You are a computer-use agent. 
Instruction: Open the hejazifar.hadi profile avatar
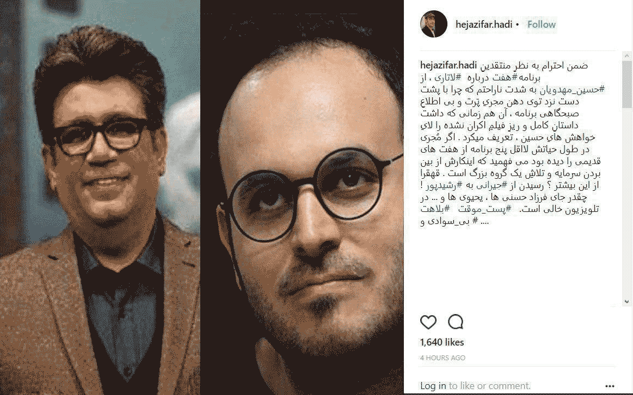tap(434, 24)
